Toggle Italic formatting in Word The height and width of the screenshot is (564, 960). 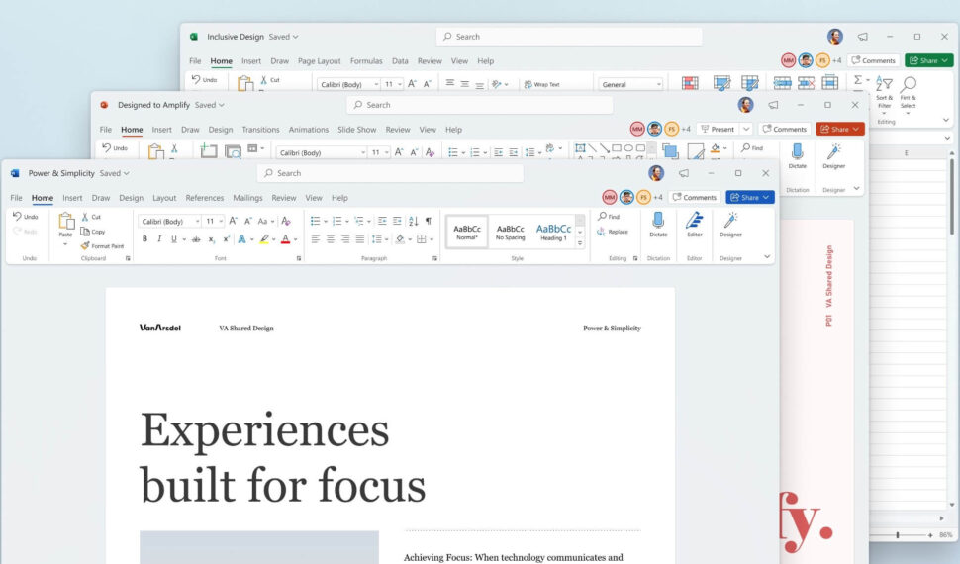click(x=158, y=239)
